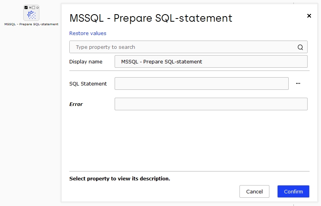321x206 pixels.
Task: Click 'Select property to view its description.' text
Action: [120, 178]
